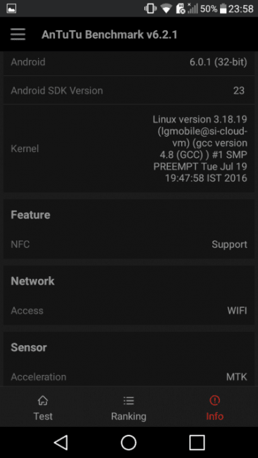Screen dimensions: 258x458
Task: Tap the Acceleration MTK sensor row
Action: point(129,377)
